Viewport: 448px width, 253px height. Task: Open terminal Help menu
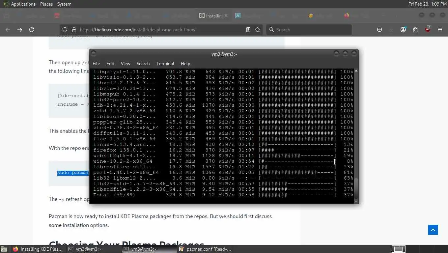(185, 64)
